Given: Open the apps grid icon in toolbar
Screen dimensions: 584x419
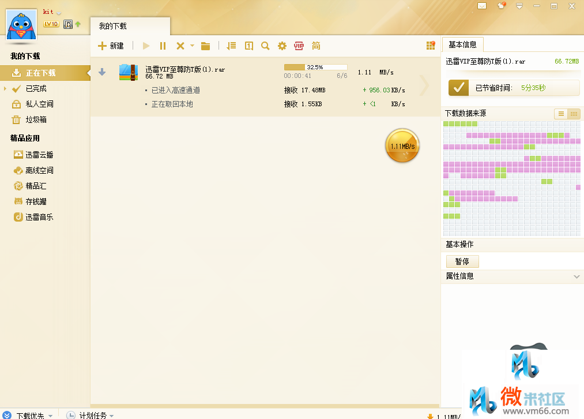Looking at the screenshot, I should [x=431, y=46].
